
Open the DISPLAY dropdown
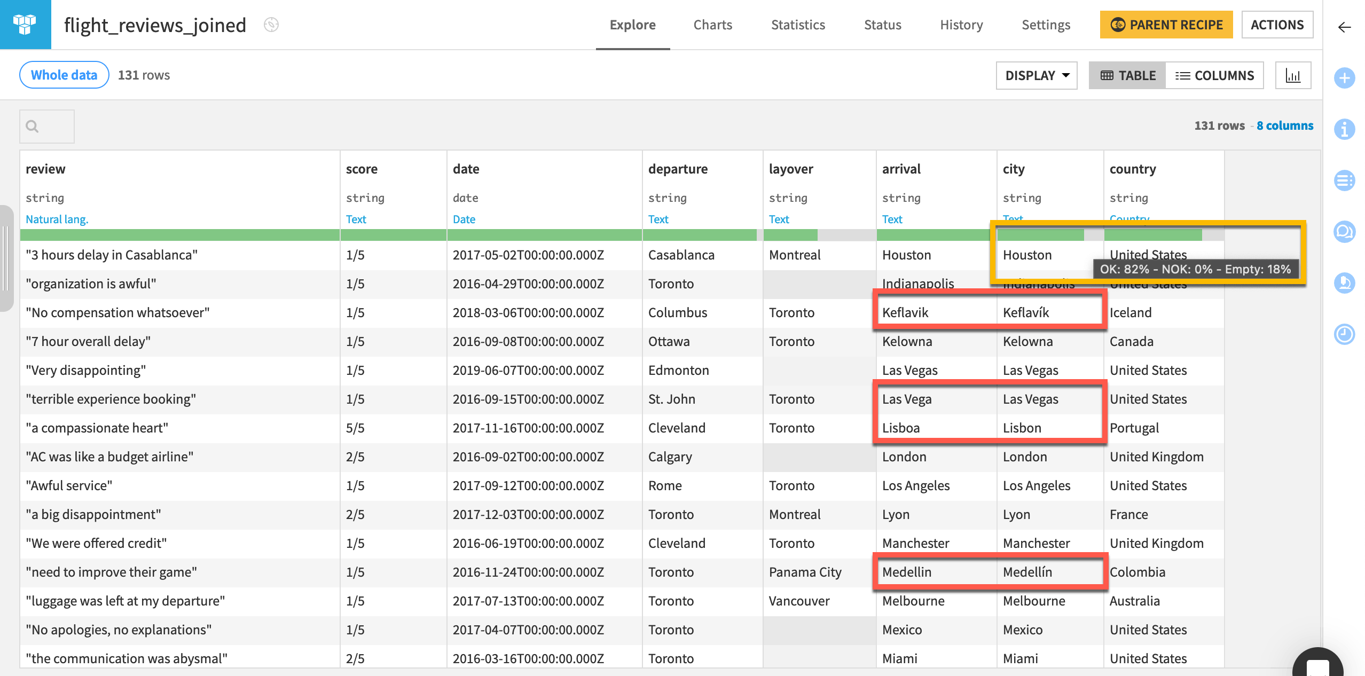coord(1035,75)
